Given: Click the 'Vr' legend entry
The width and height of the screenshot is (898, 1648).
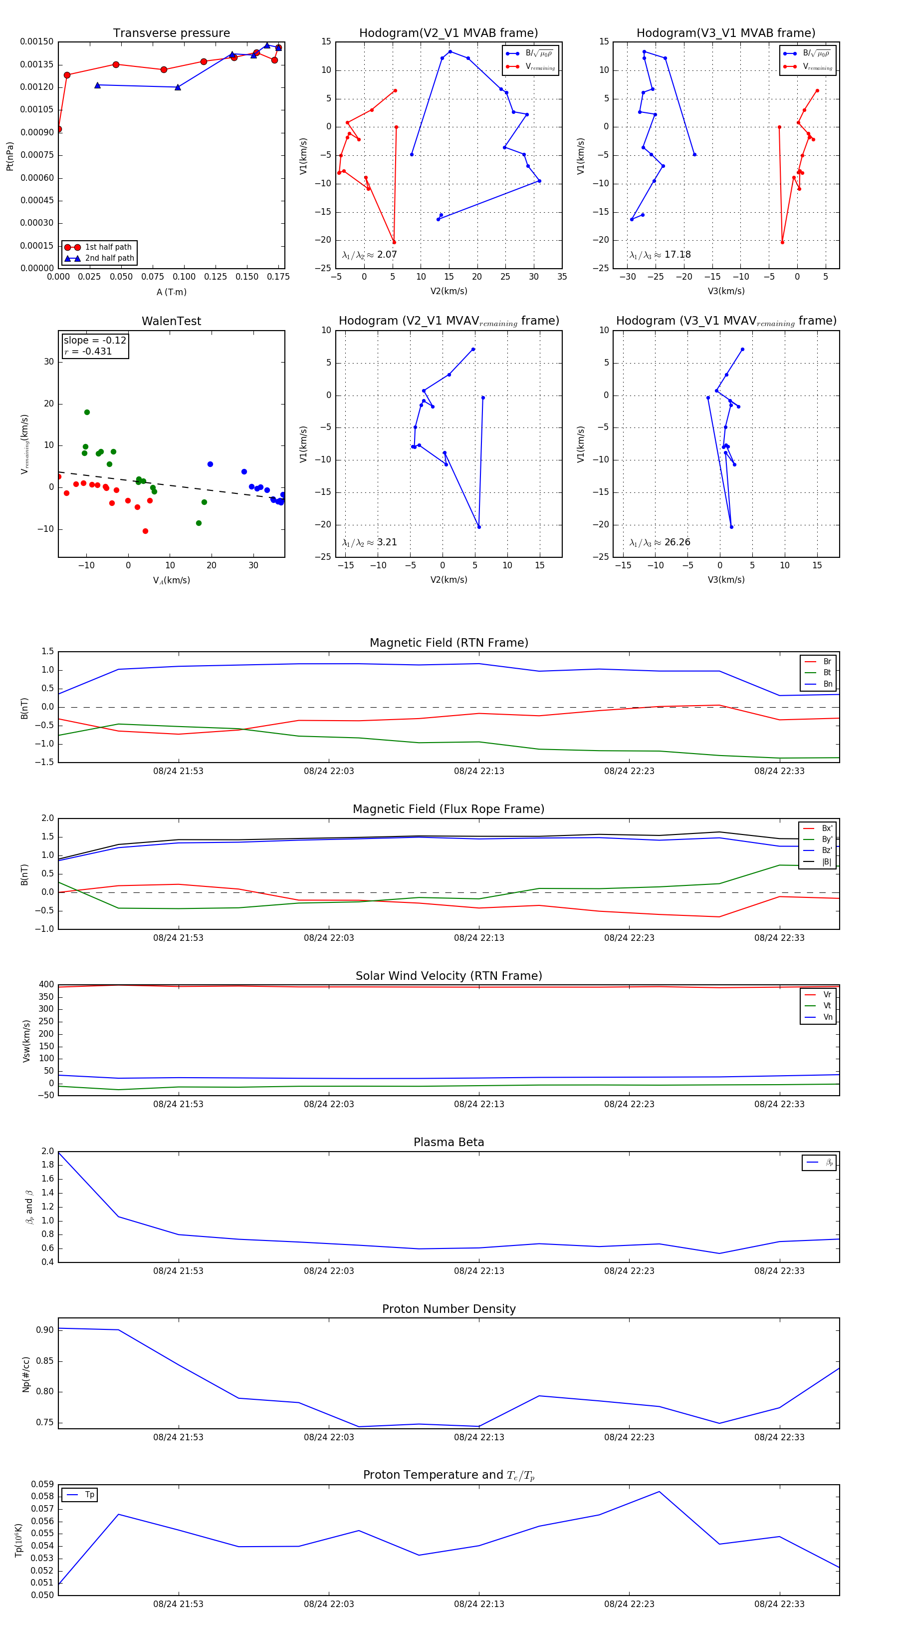Looking at the screenshot, I should (x=818, y=995).
